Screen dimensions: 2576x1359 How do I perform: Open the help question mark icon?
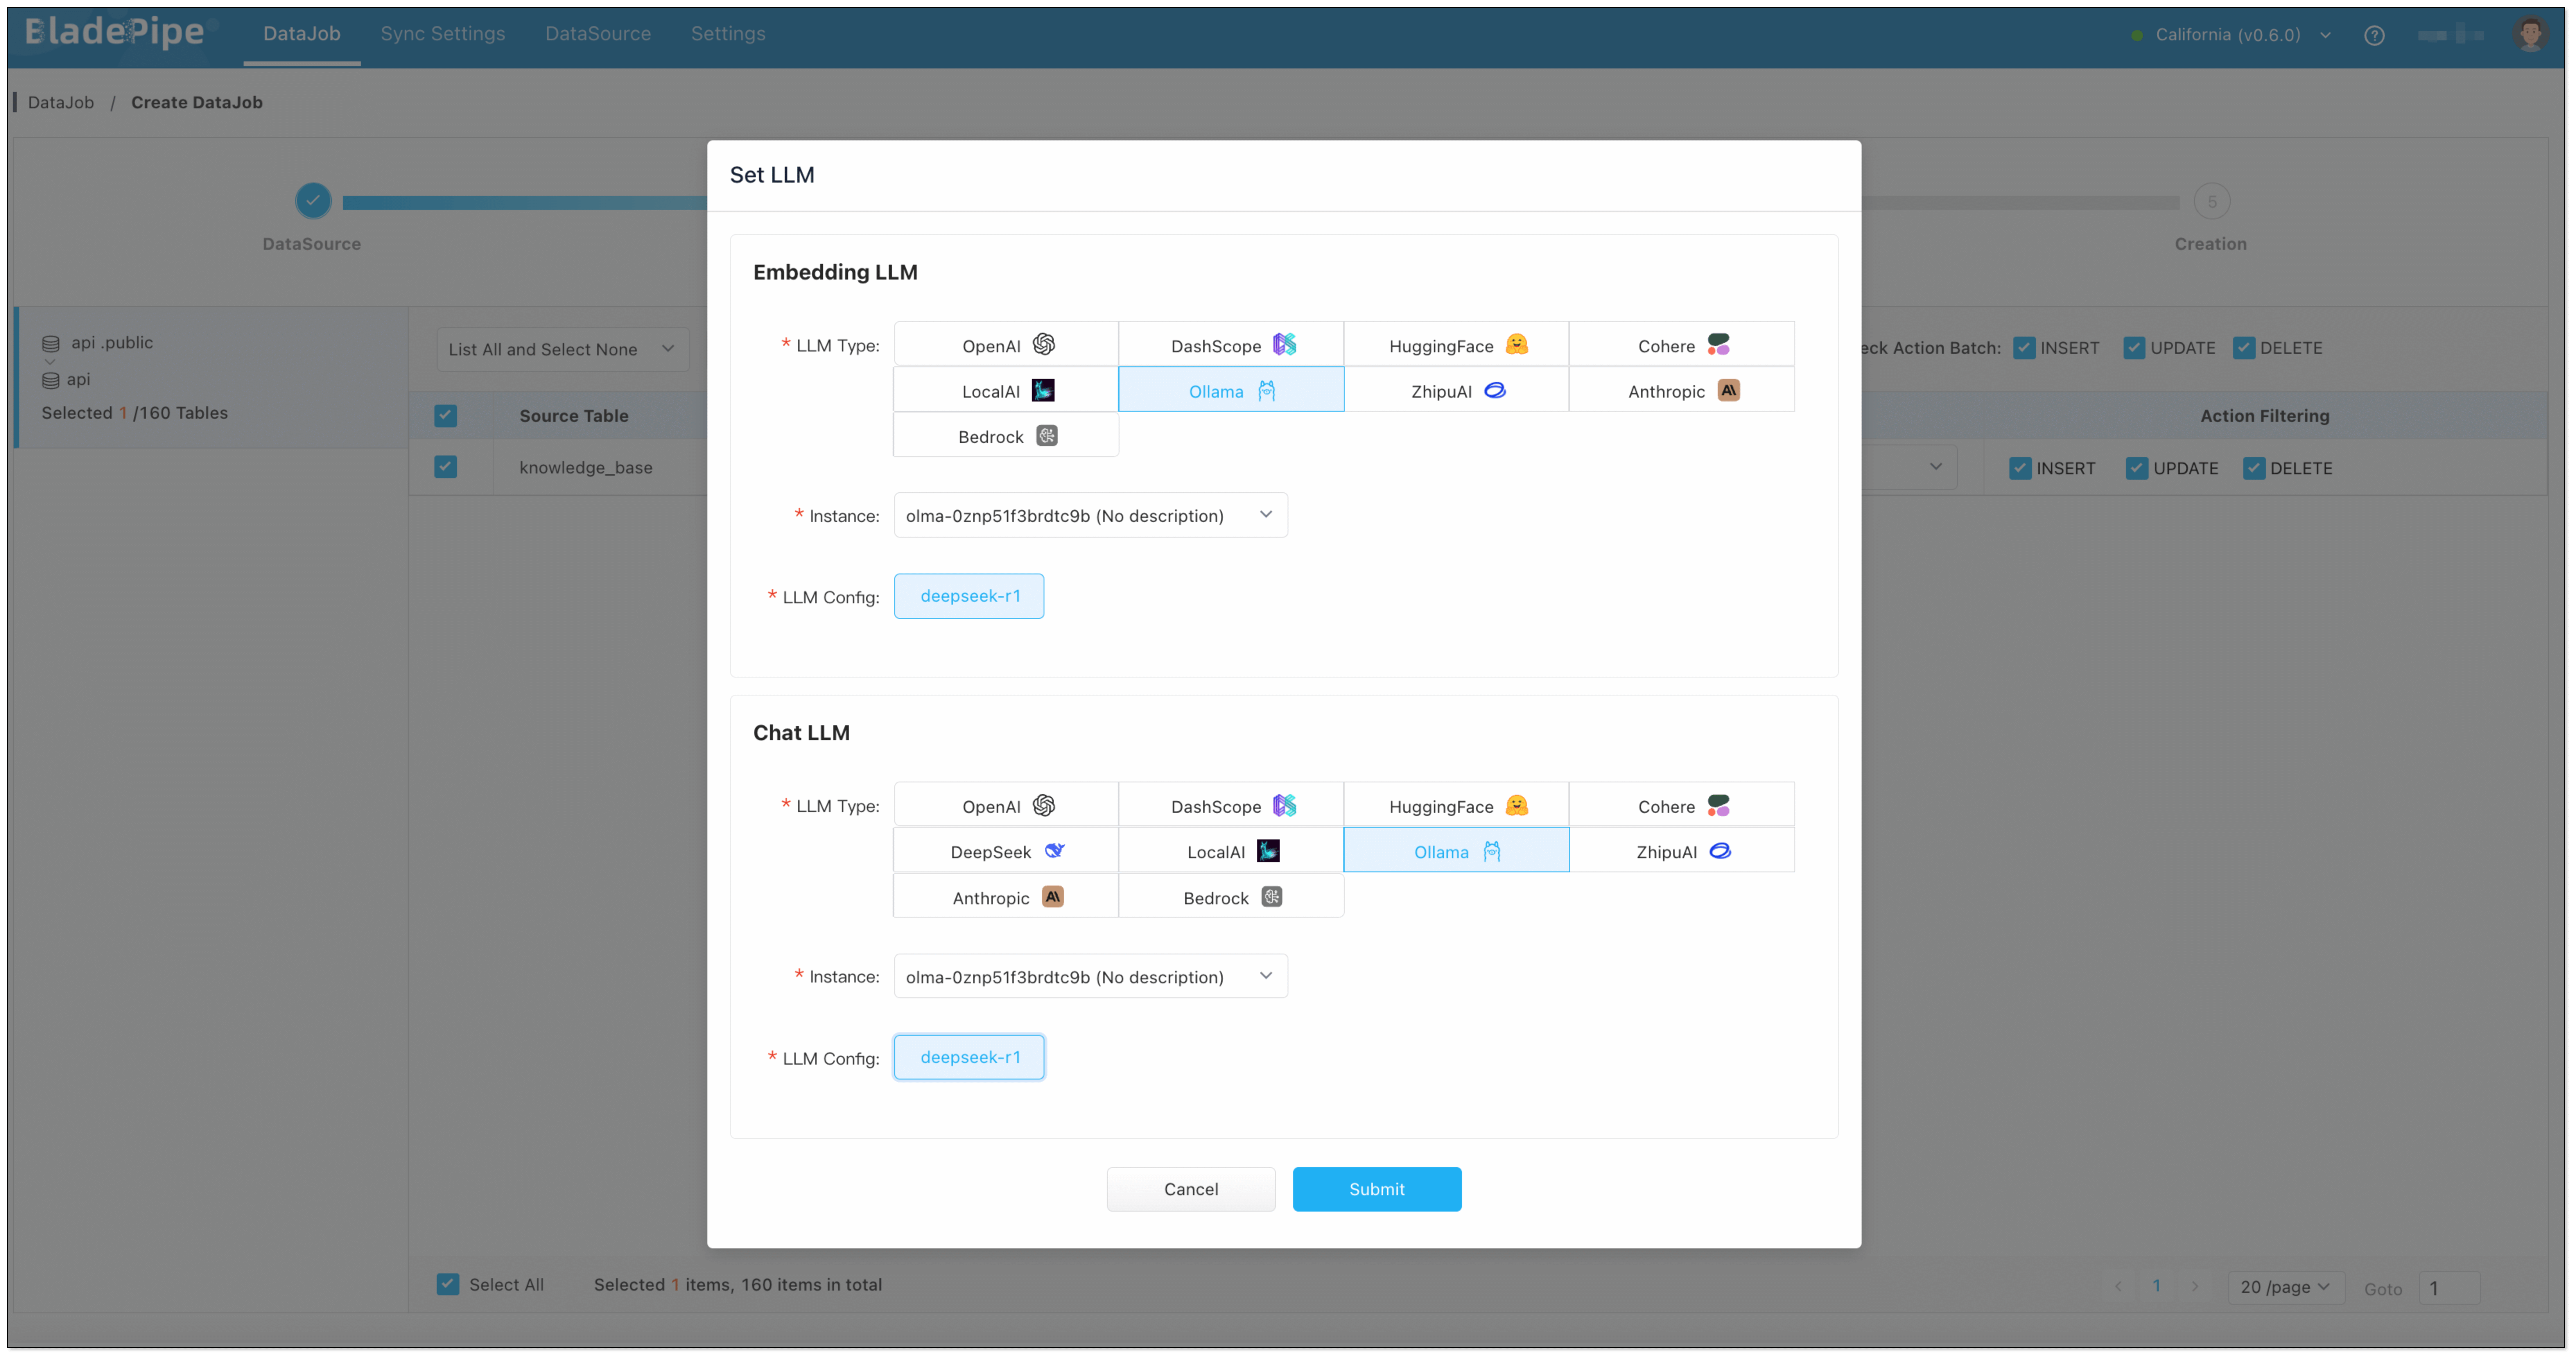pos(2374,35)
